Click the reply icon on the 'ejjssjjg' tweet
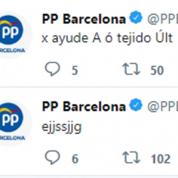Image resolution: width=178 pixels, height=178 pixels. tap(52, 157)
